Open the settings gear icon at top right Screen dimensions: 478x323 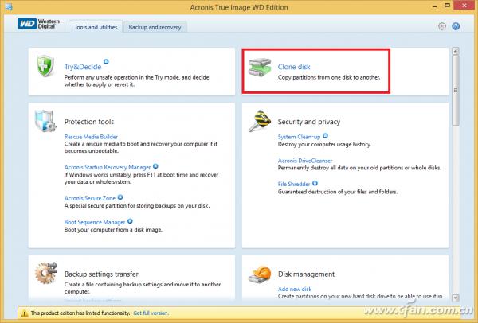[x=442, y=26]
